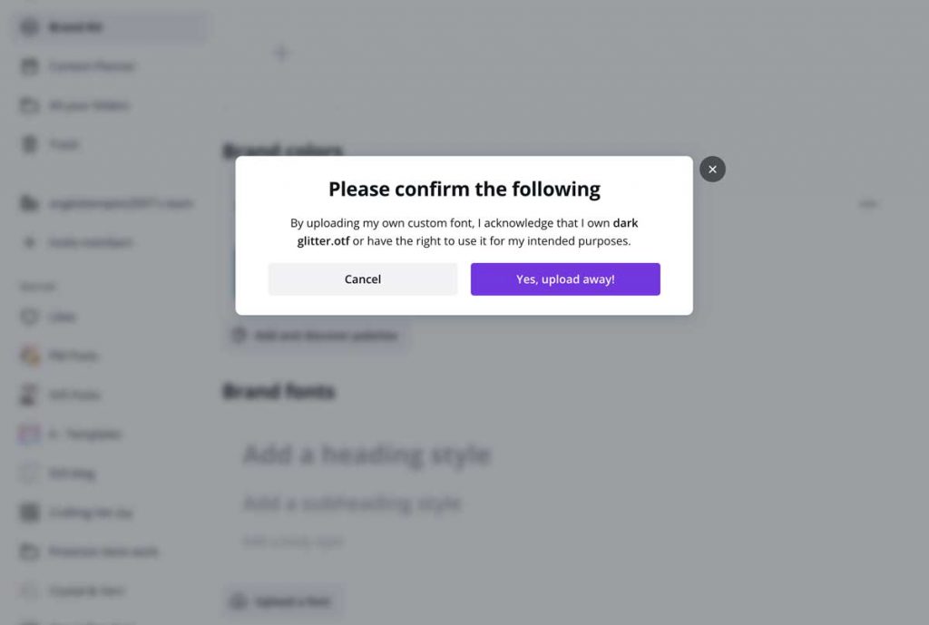Click the Add a heading style placeholder
The width and height of the screenshot is (929, 625).
(367, 454)
